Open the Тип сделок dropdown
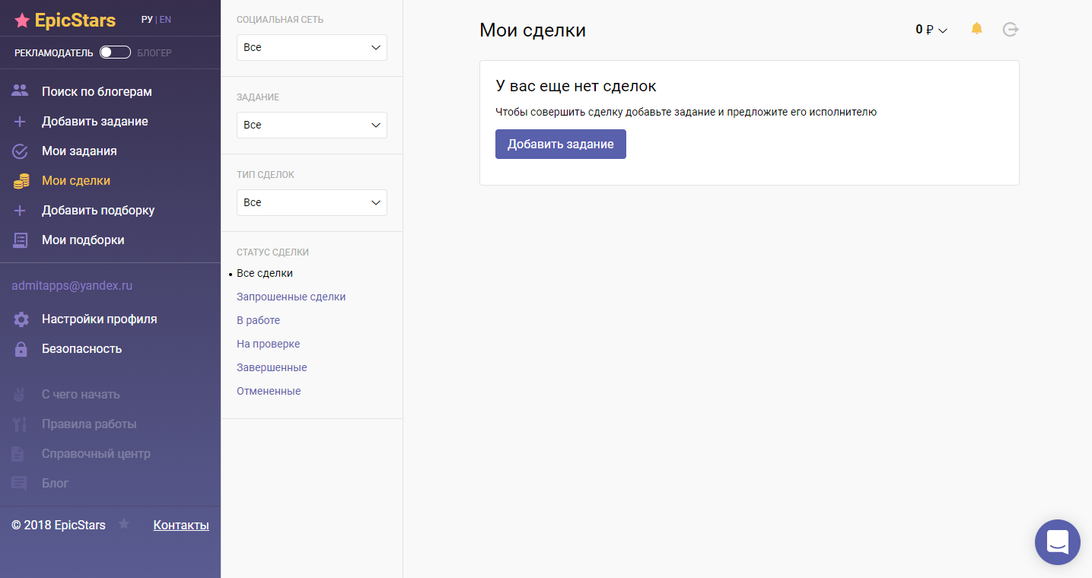This screenshot has height=578, width=1092. [312, 202]
